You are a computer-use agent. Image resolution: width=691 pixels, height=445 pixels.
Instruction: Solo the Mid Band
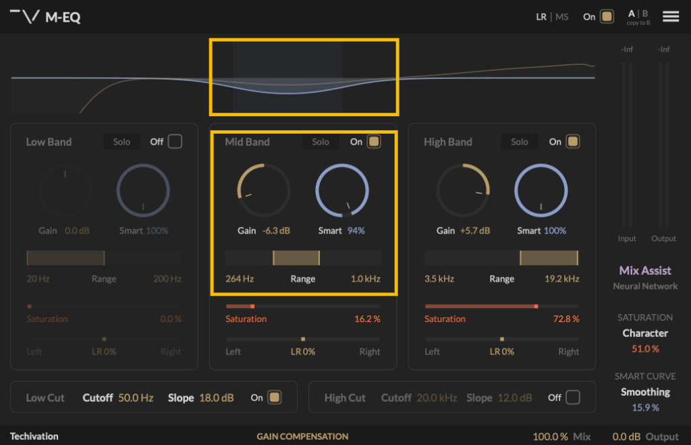click(321, 142)
